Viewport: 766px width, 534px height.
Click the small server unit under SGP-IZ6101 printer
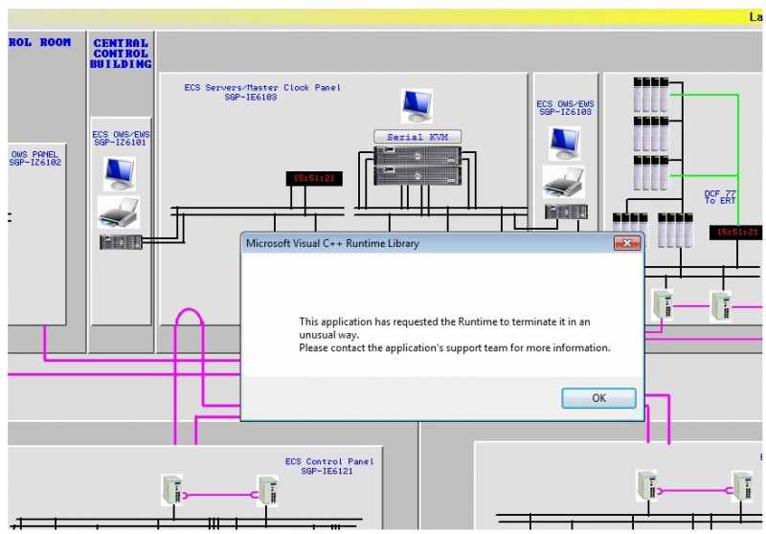[121, 242]
